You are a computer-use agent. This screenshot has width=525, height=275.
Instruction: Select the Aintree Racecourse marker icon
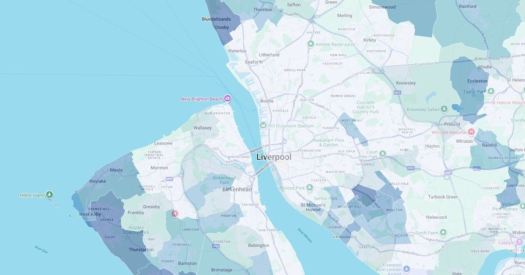point(311,44)
